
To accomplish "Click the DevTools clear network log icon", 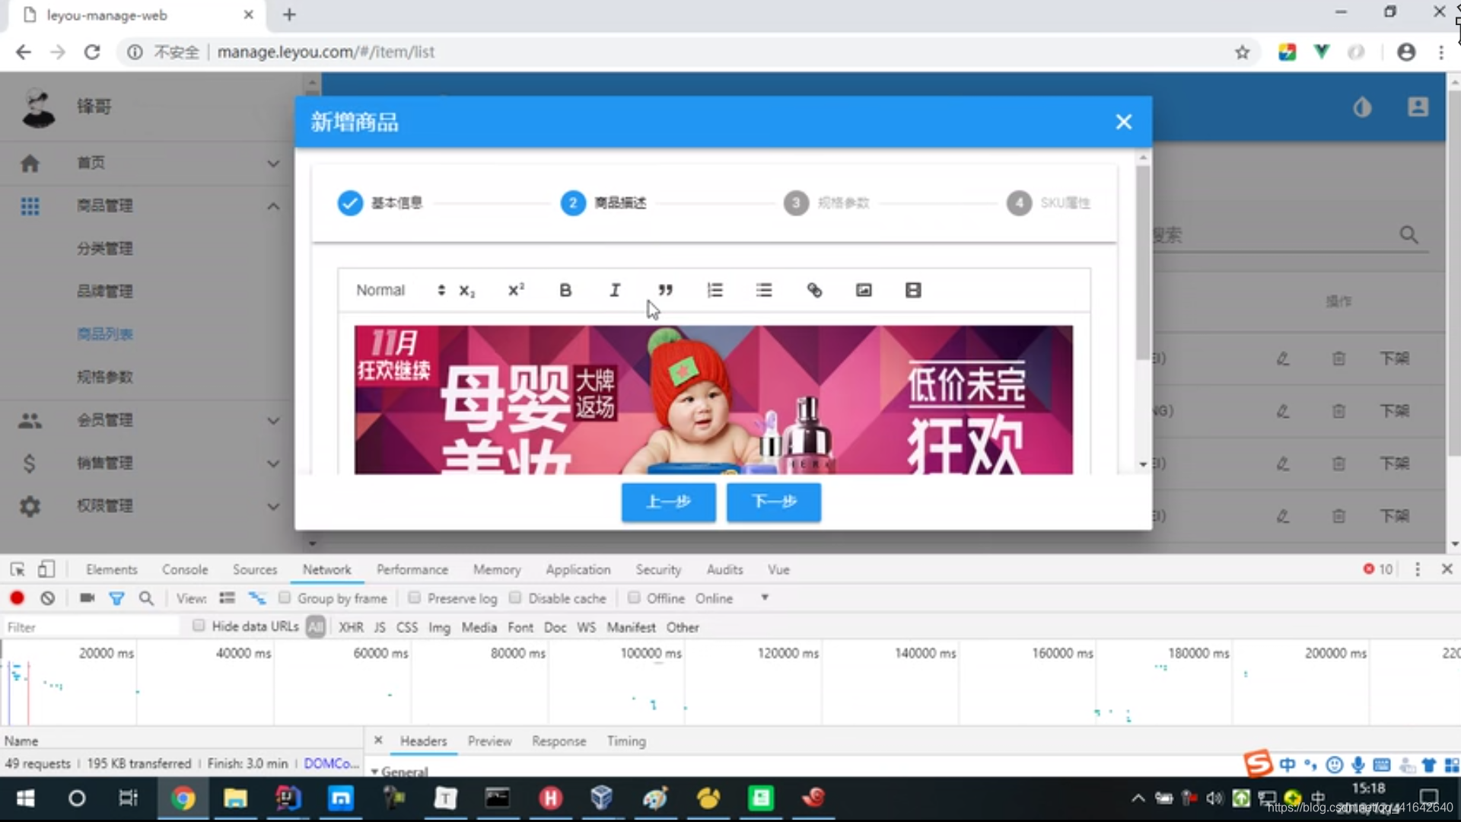I will point(47,598).
